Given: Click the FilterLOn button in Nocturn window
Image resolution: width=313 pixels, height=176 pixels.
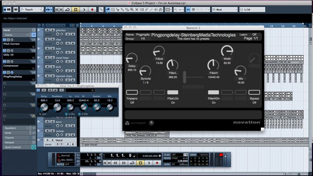Looking at the screenshot, I should click(x=173, y=92).
